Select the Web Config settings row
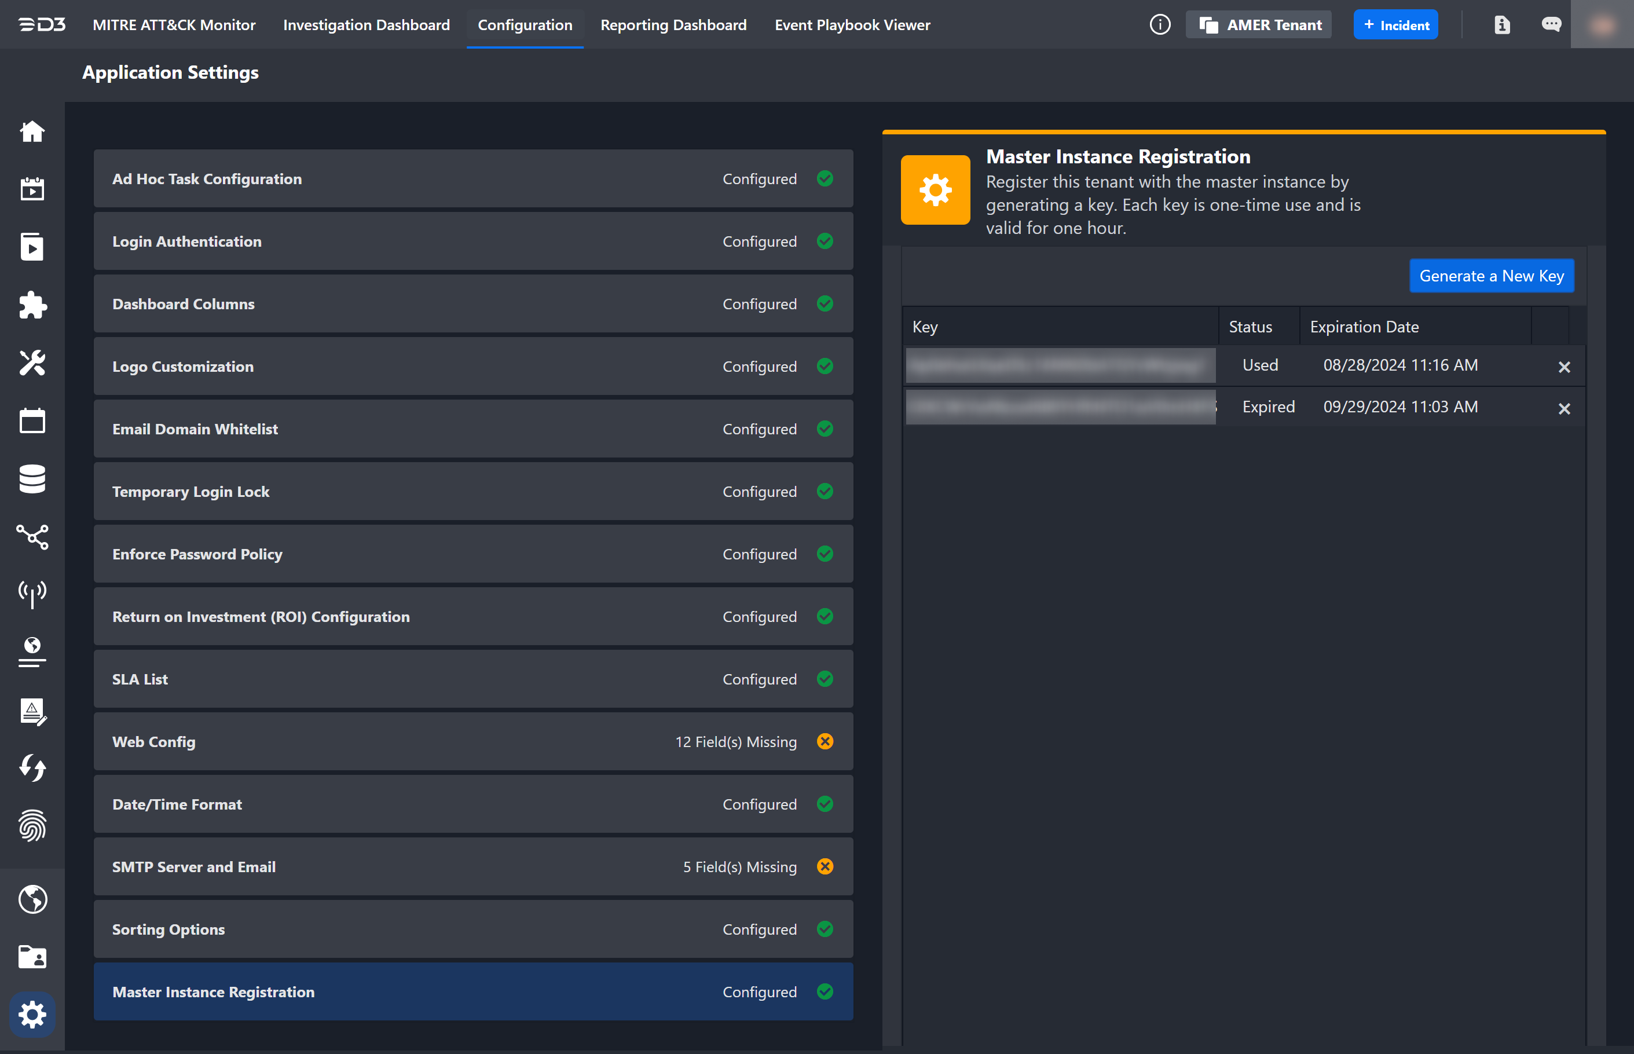This screenshot has width=1634, height=1054. tap(473, 742)
